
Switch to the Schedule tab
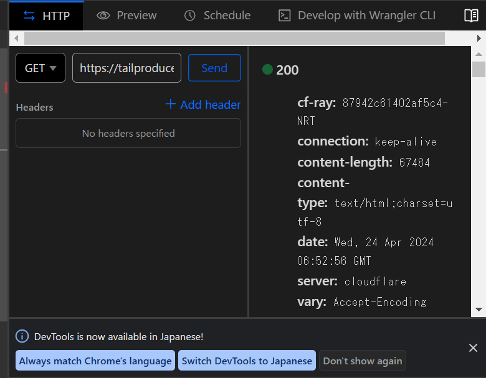(217, 16)
